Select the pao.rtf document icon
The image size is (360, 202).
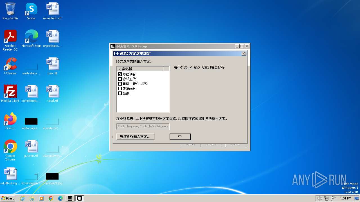pyautogui.click(x=52, y=66)
